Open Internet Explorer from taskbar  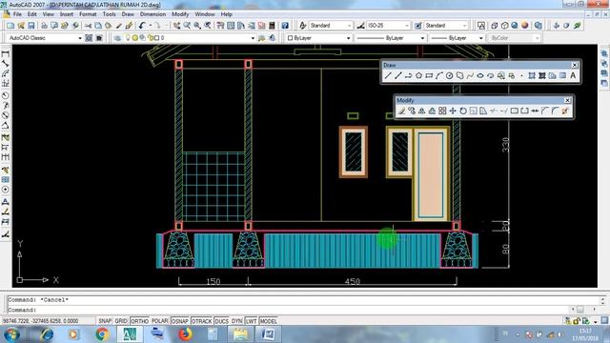(x=47, y=334)
